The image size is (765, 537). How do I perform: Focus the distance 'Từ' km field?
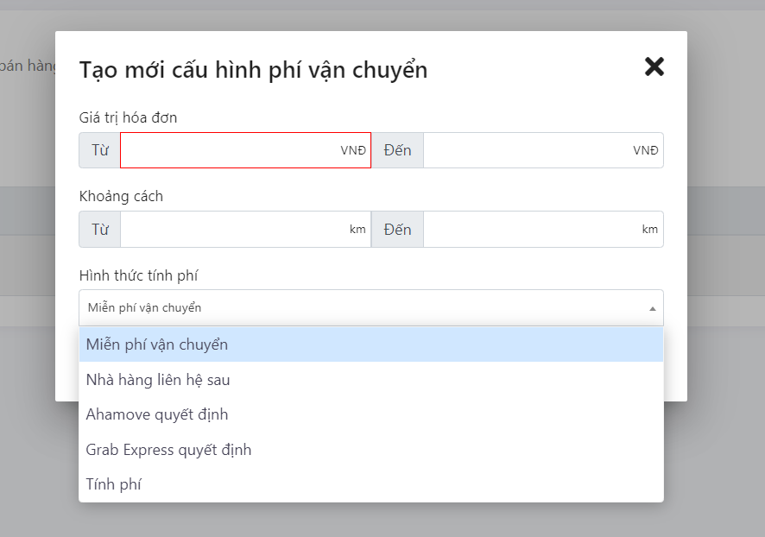coord(233,230)
